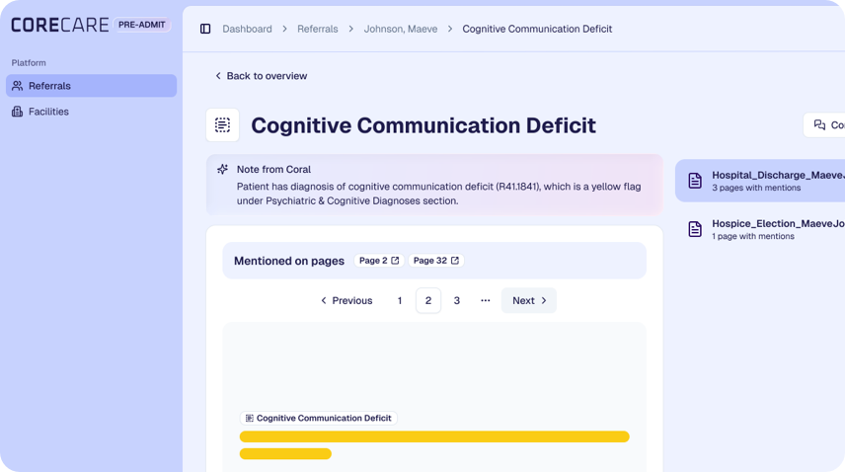Screen dimensions: 845x472
Task: Click the yellow highlighted text bar
Action: [433, 436]
